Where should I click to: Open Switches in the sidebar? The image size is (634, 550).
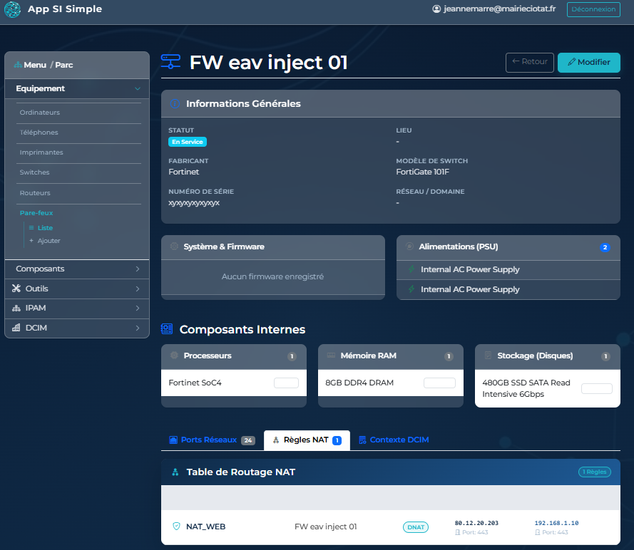[34, 172]
